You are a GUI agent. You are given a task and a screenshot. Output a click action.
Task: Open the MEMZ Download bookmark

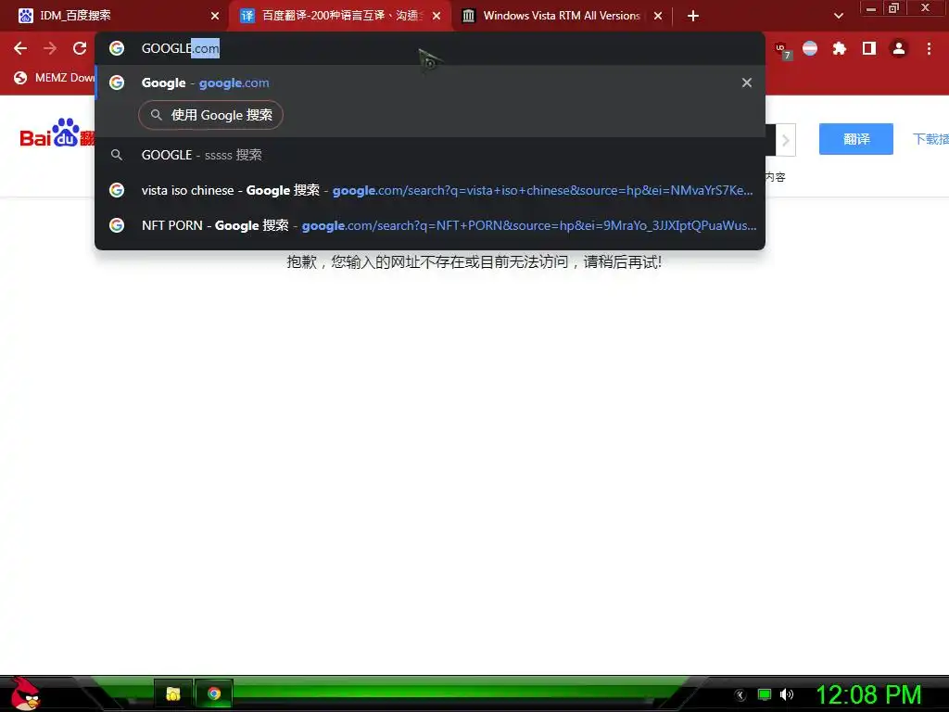(x=55, y=78)
